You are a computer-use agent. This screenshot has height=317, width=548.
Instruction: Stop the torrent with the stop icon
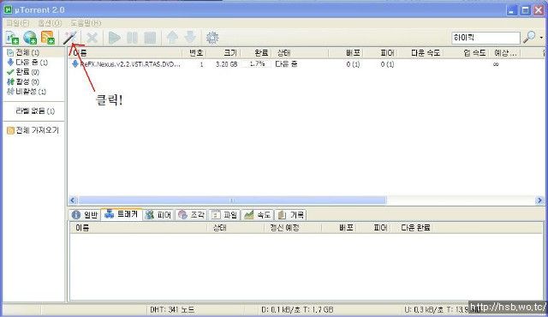[x=150, y=38]
